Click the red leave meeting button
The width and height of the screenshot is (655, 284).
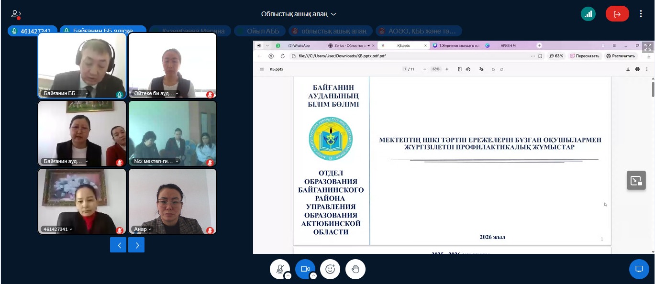click(x=617, y=14)
